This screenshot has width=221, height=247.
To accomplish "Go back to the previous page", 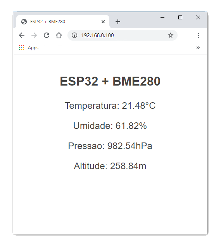I will 22,35.
